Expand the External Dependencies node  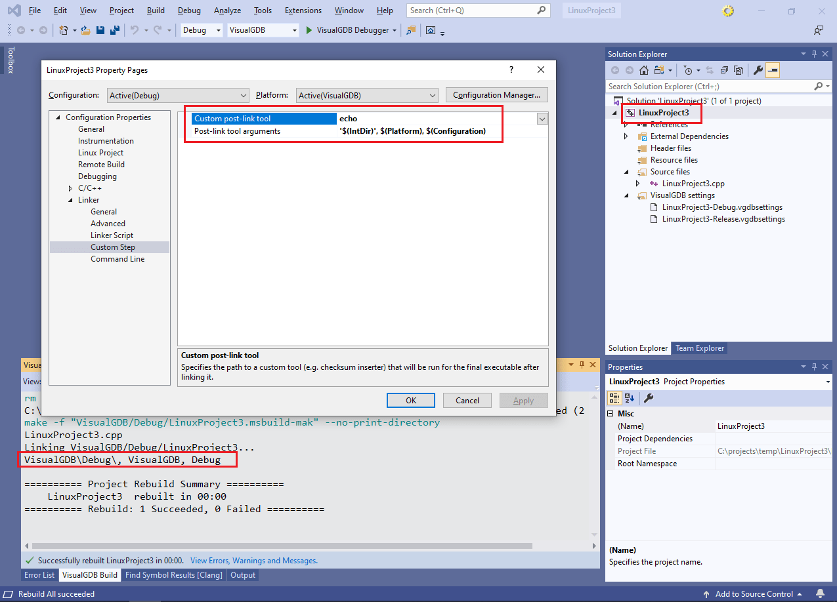coord(625,136)
